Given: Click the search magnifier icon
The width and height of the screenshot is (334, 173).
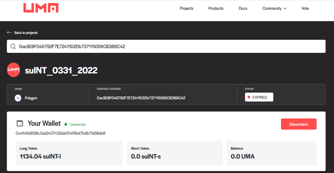Looking at the screenshot, I should coord(13,46).
